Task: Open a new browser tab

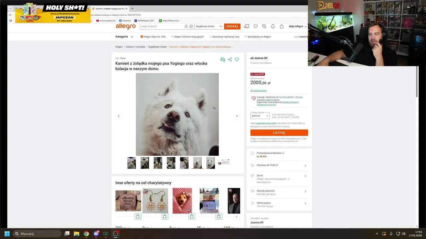Action: 132,9
